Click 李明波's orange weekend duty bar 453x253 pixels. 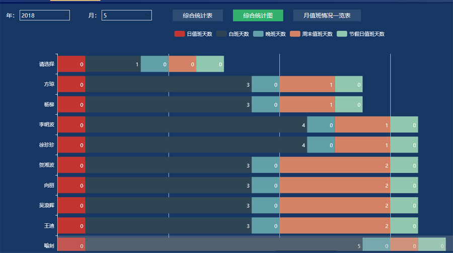[362, 124]
